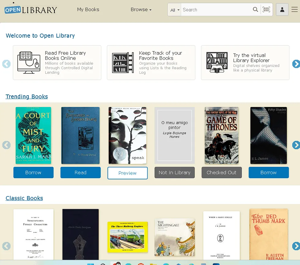Open the All search filter dropdown

[x=174, y=10]
